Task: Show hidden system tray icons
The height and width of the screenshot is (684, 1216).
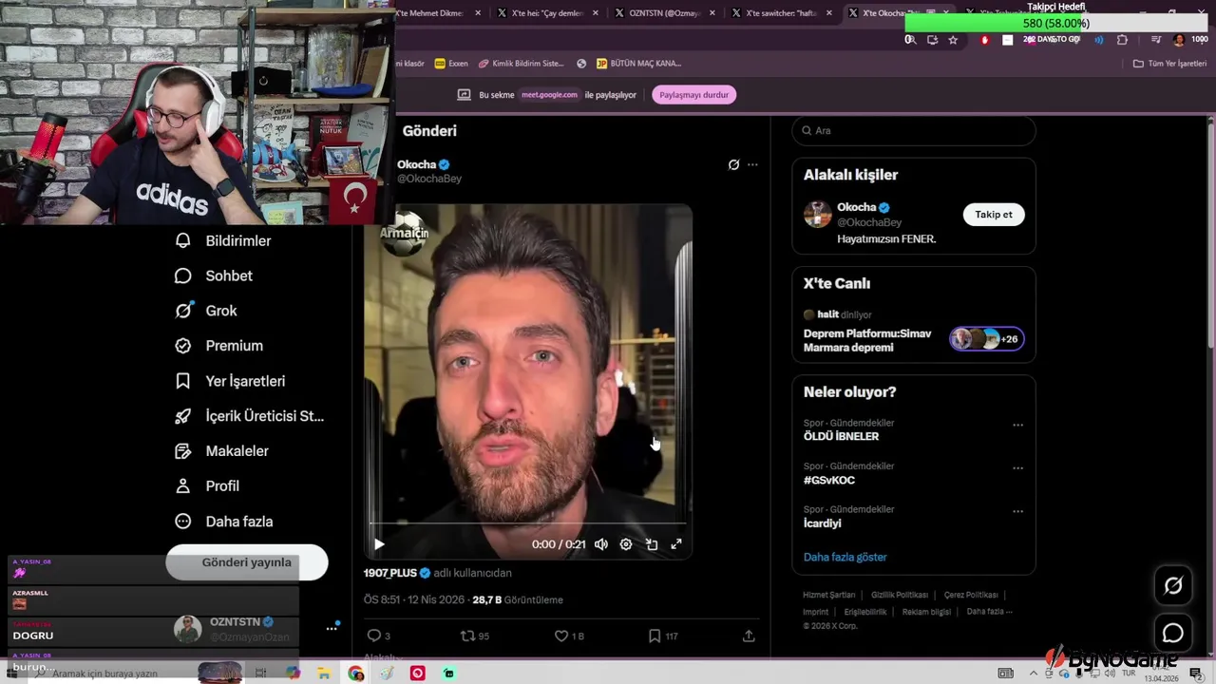Action: 1033,674
